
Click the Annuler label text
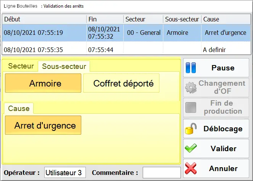pos(223,168)
